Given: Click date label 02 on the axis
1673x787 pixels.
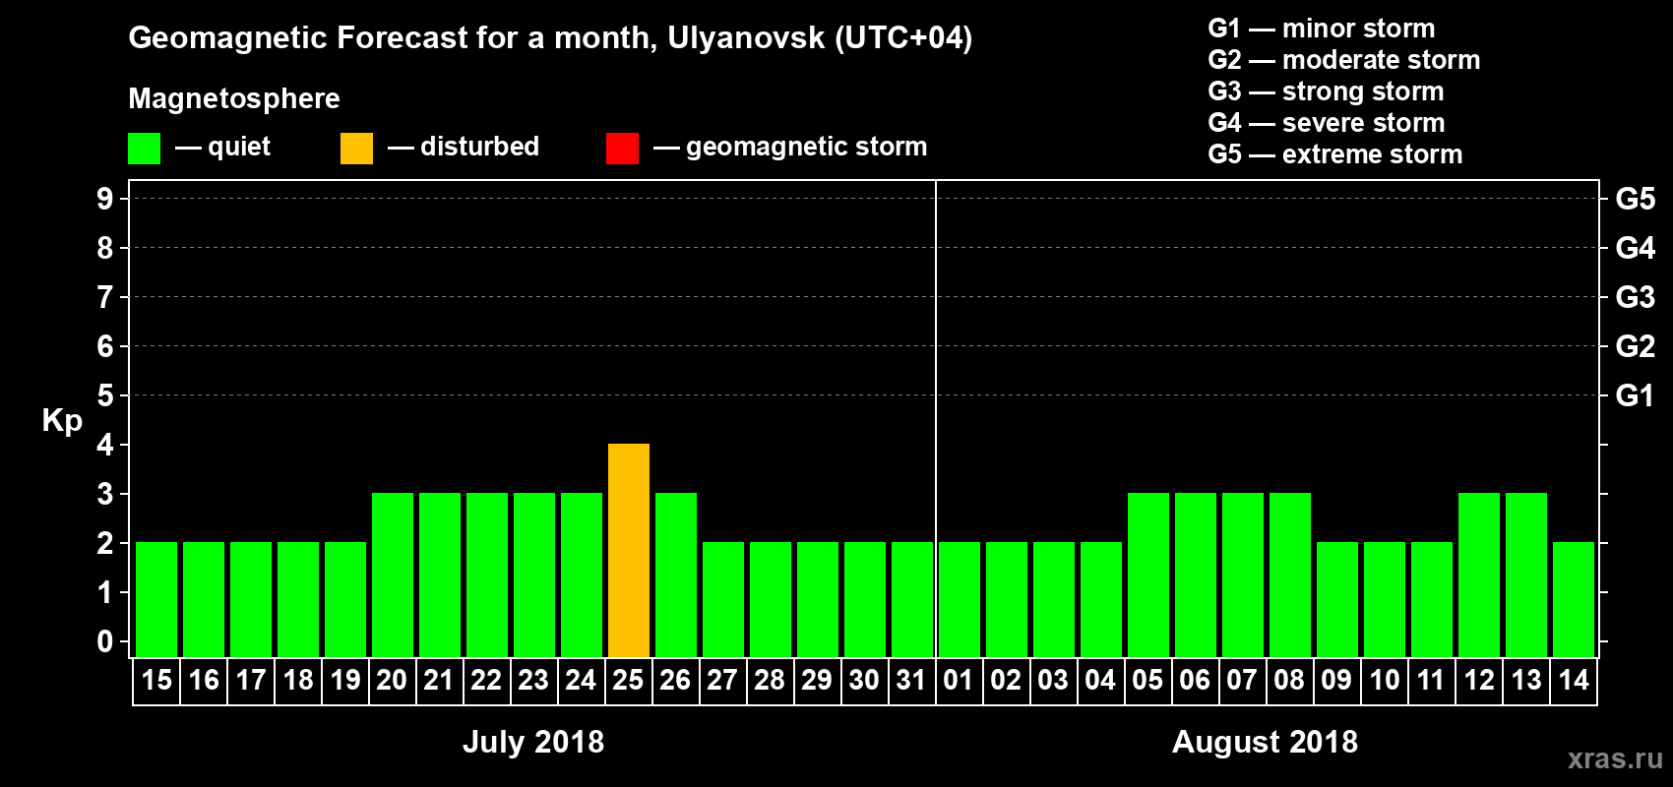Looking at the screenshot, I should [1006, 680].
